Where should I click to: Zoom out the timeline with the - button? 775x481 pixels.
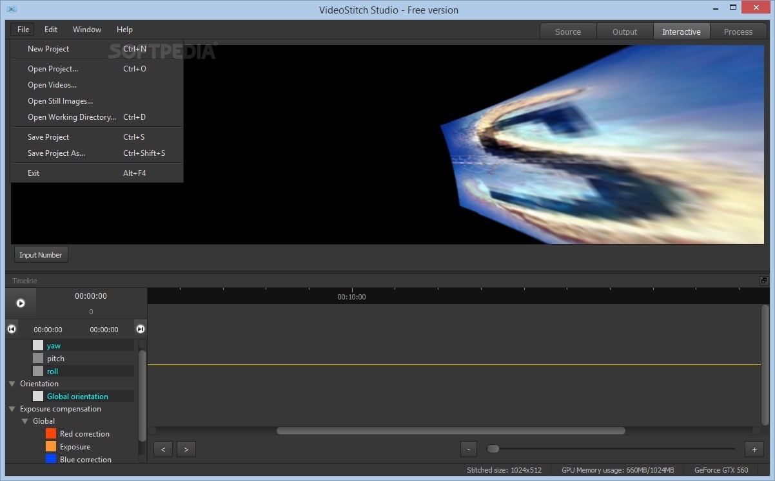pos(469,449)
